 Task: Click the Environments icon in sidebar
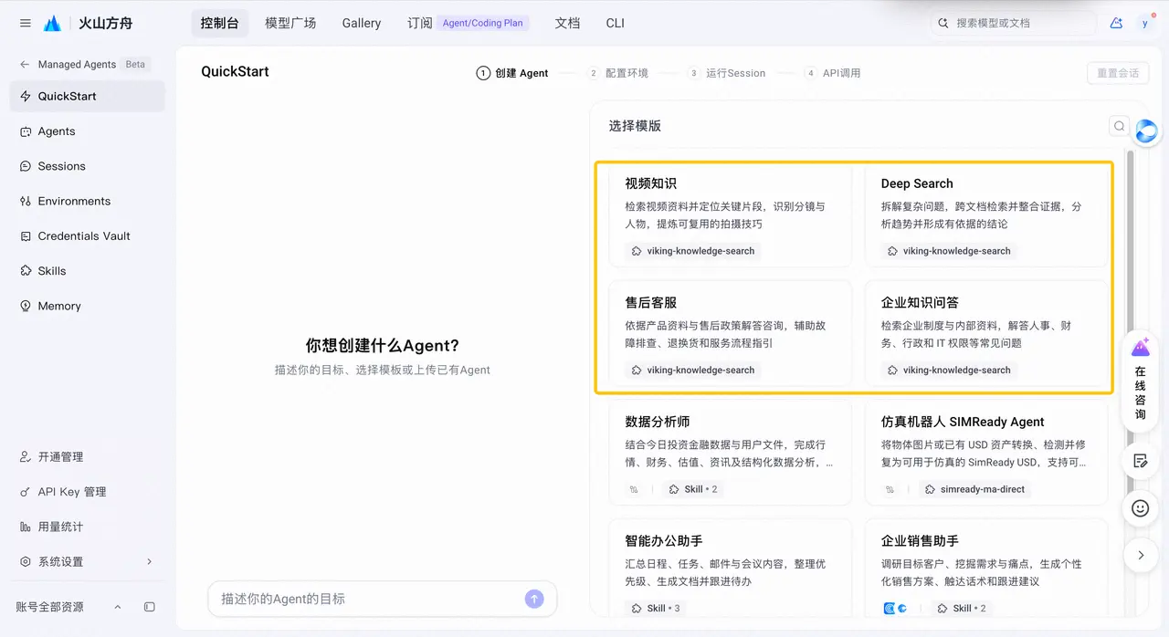(x=26, y=201)
